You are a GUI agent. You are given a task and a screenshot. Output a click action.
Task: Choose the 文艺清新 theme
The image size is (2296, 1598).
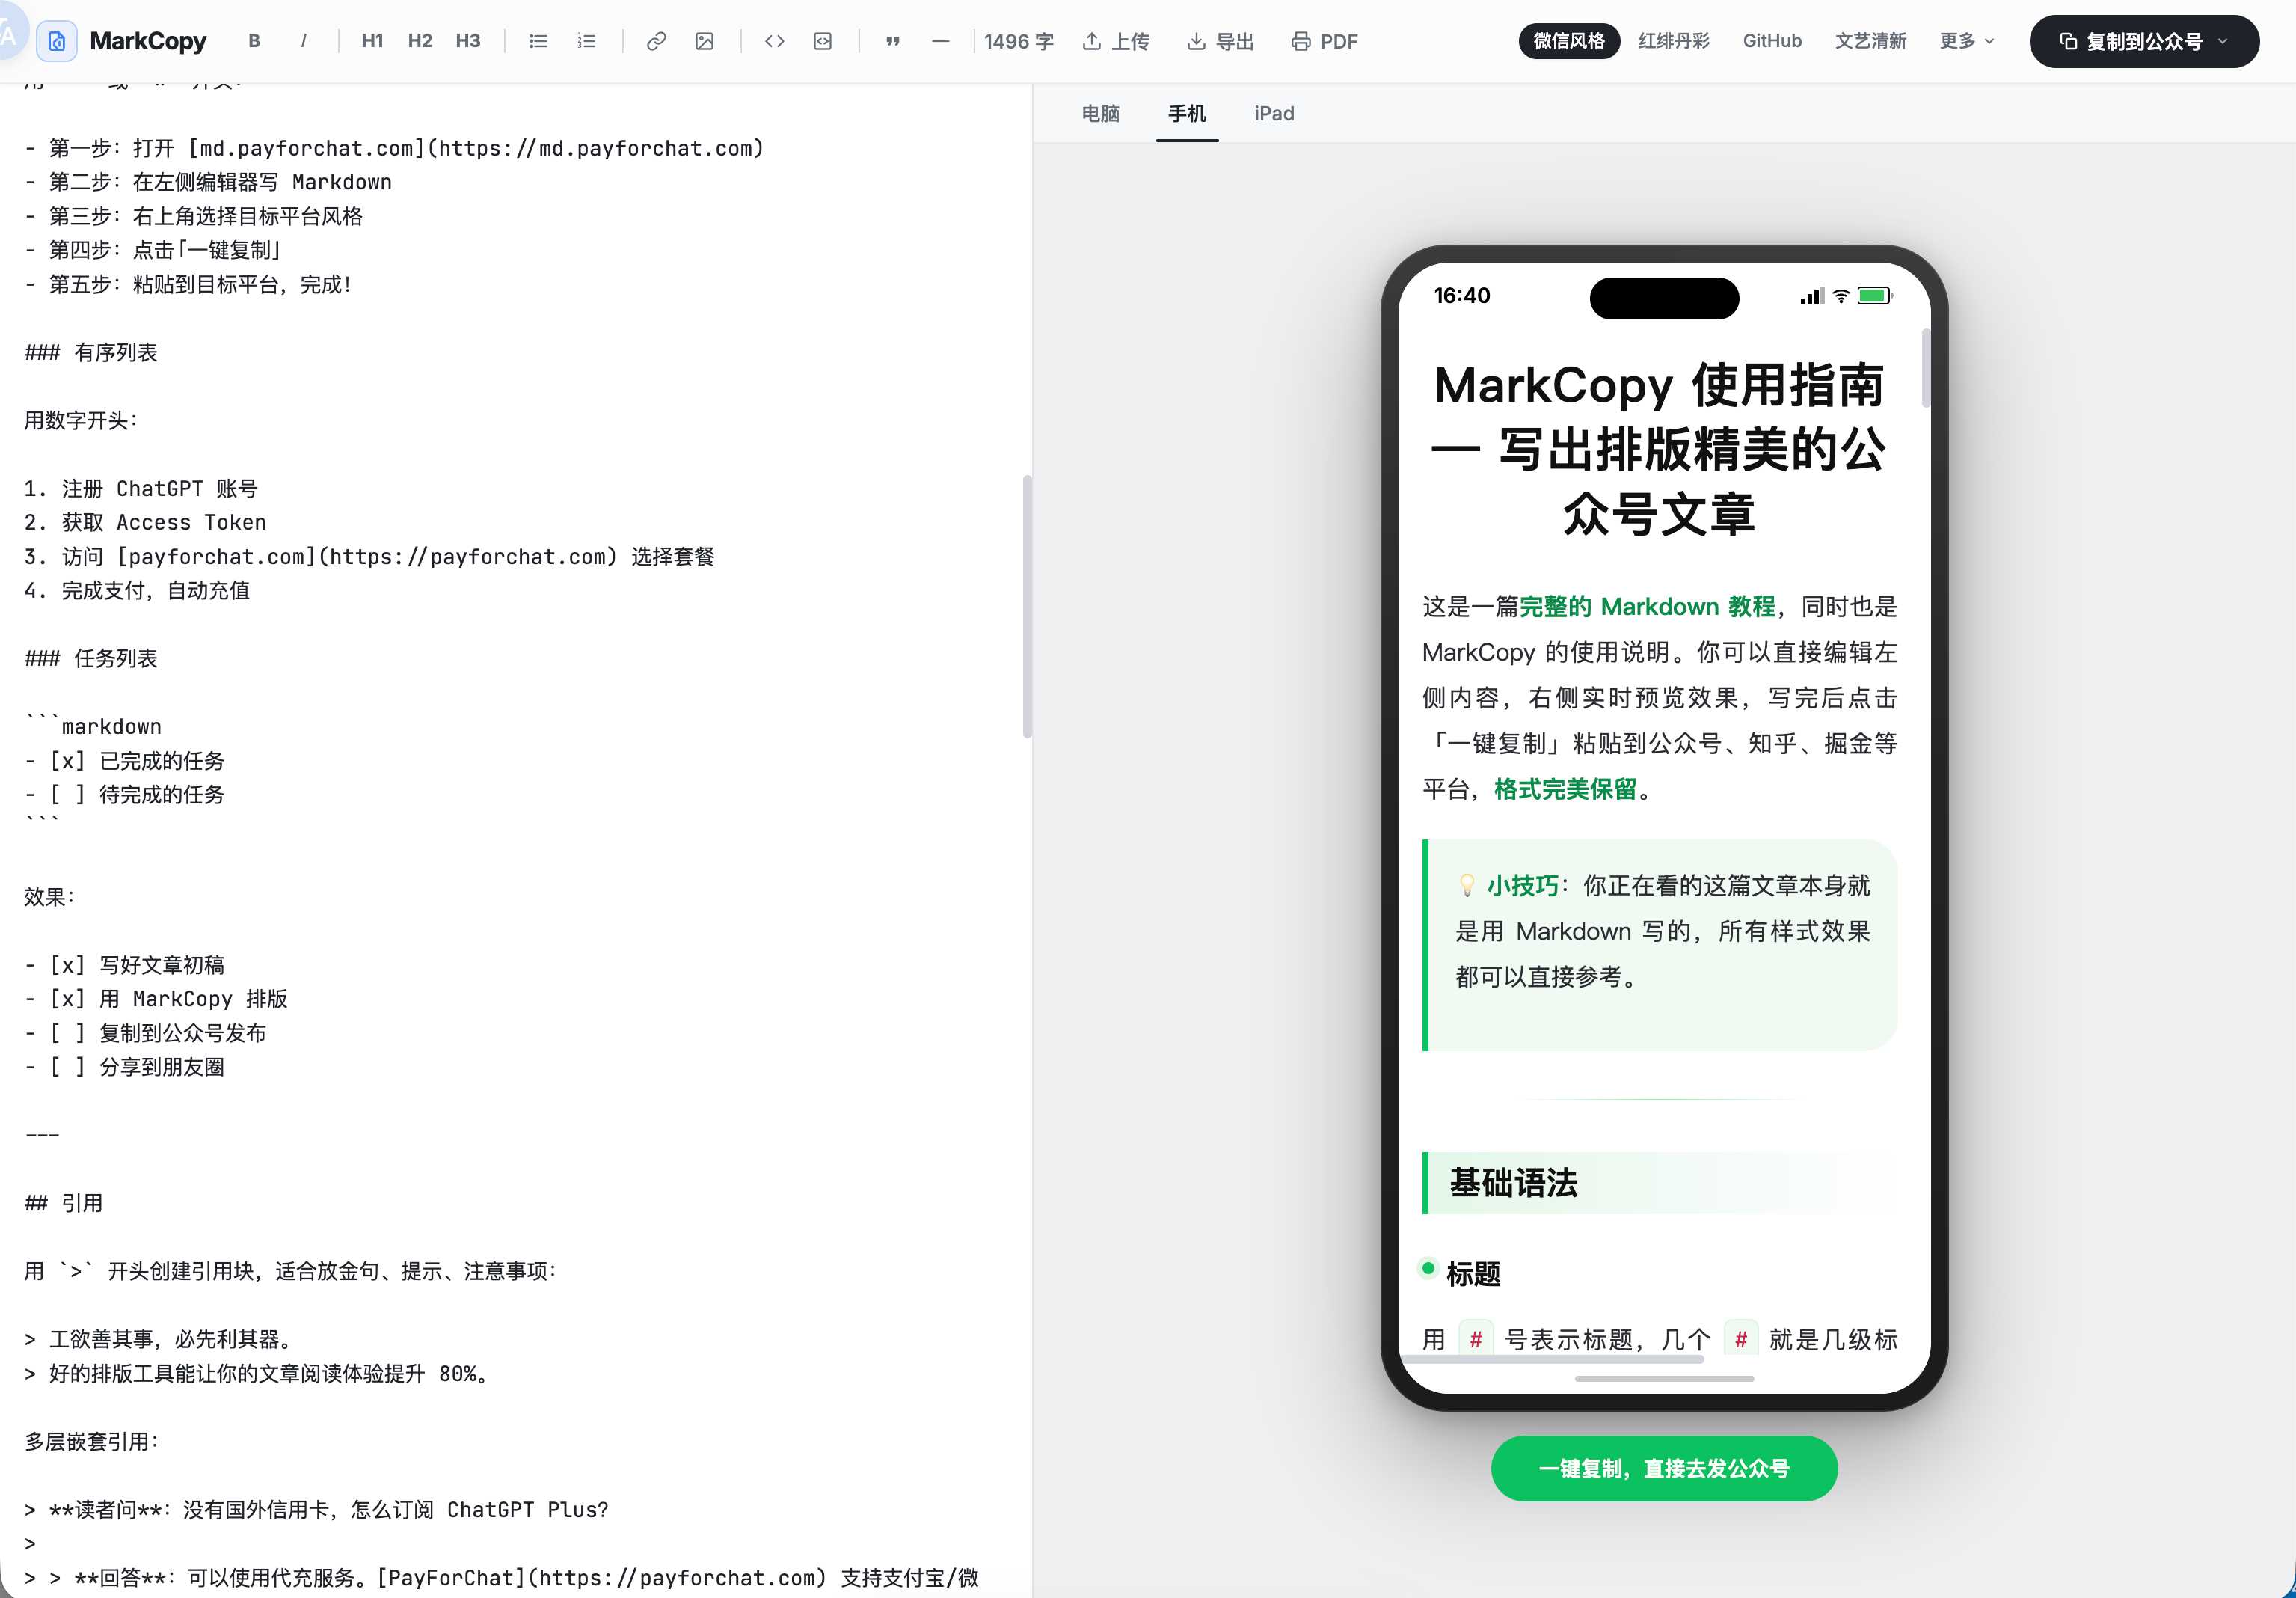pyautogui.click(x=1870, y=41)
